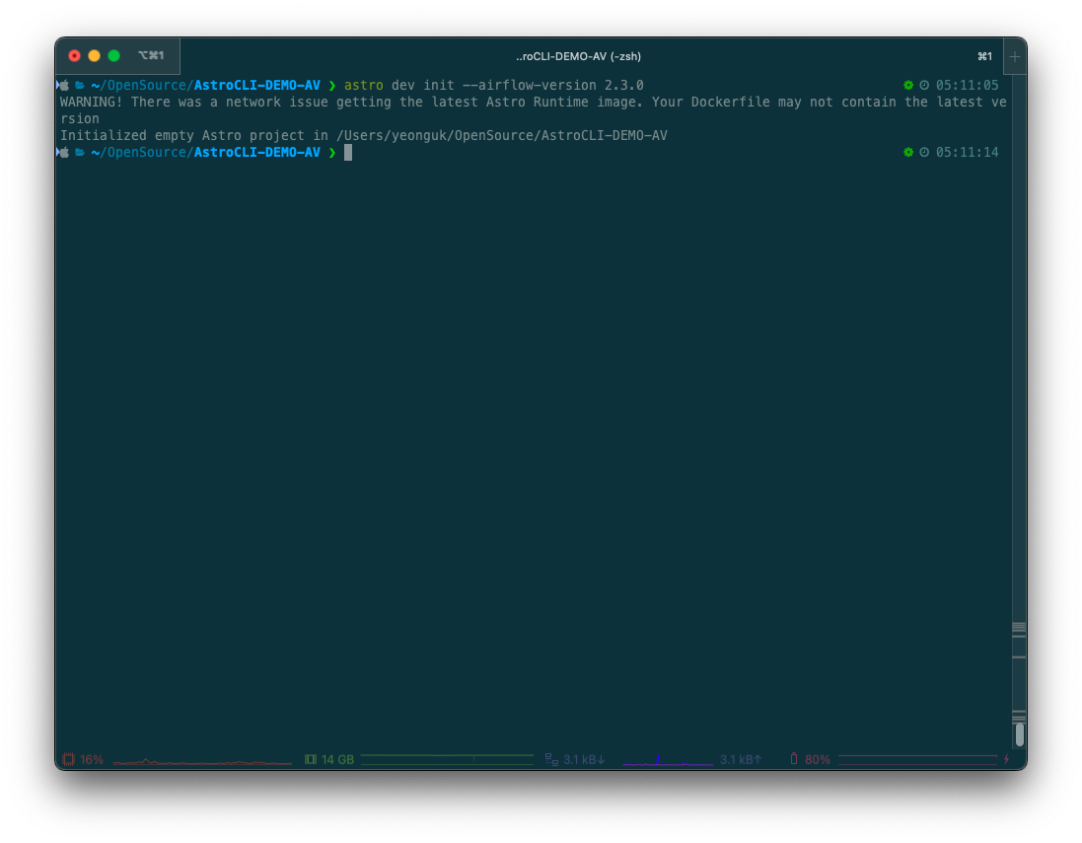Click the 14 GB memory icon
The height and width of the screenshot is (843, 1082).
coord(311,759)
